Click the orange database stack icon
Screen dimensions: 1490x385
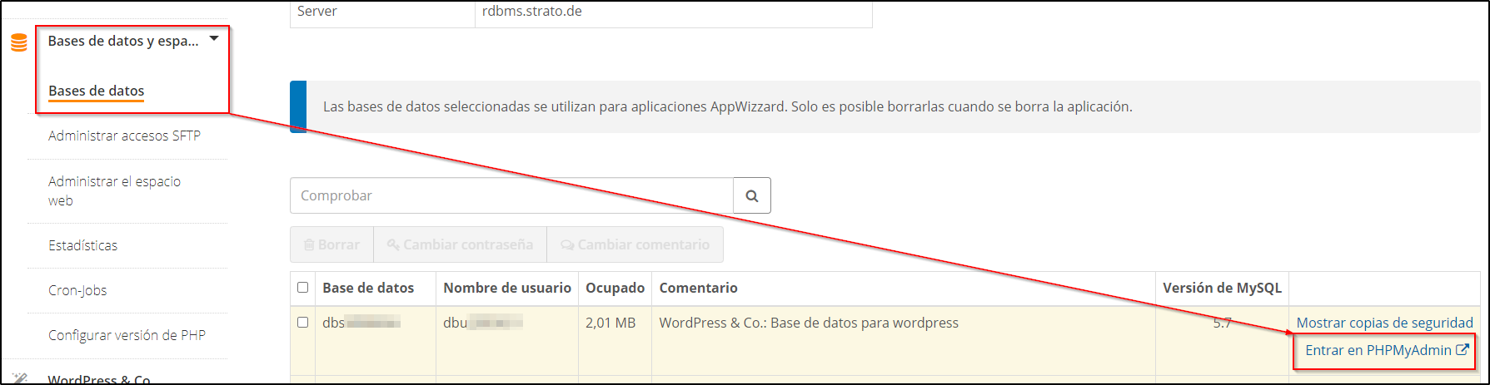point(19,42)
